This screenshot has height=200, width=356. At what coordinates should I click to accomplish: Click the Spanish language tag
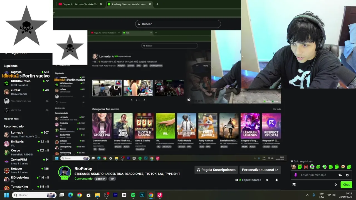(100, 179)
